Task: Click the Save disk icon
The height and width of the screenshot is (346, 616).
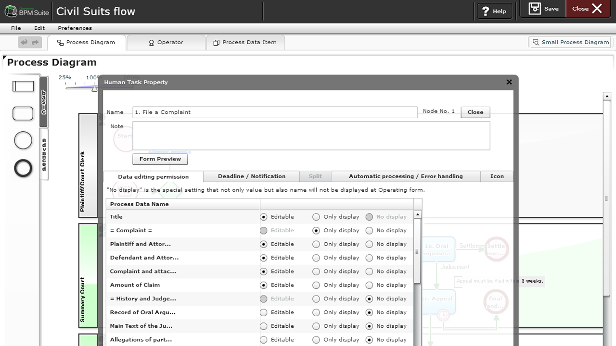Action: click(x=535, y=9)
